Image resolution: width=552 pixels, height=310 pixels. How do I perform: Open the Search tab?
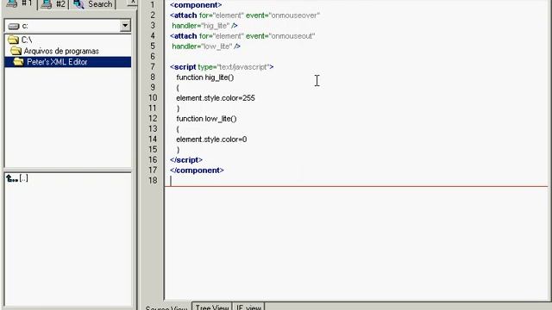pyautogui.click(x=93, y=4)
